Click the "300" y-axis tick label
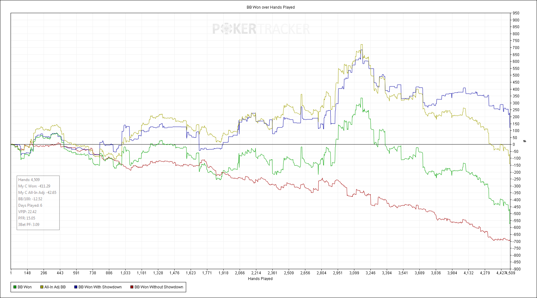The image size is (537, 298). tap(516, 103)
